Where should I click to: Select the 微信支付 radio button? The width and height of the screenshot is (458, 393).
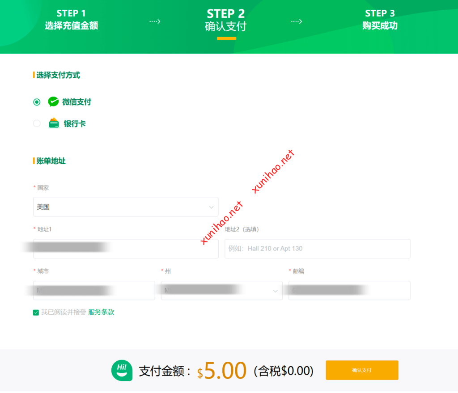click(x=37, y=102)
